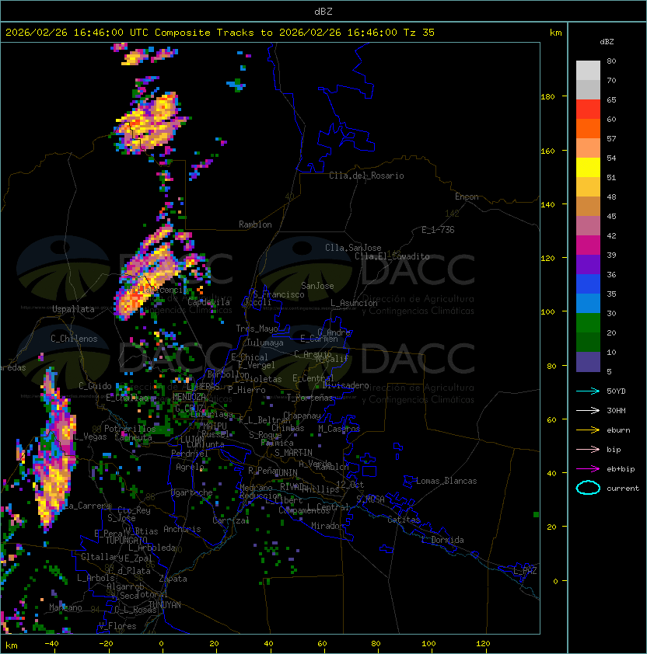This screenshot has height=654, width=647.
Task: Click the 'TUNUYAN' map label
Action: click(165, 605)
